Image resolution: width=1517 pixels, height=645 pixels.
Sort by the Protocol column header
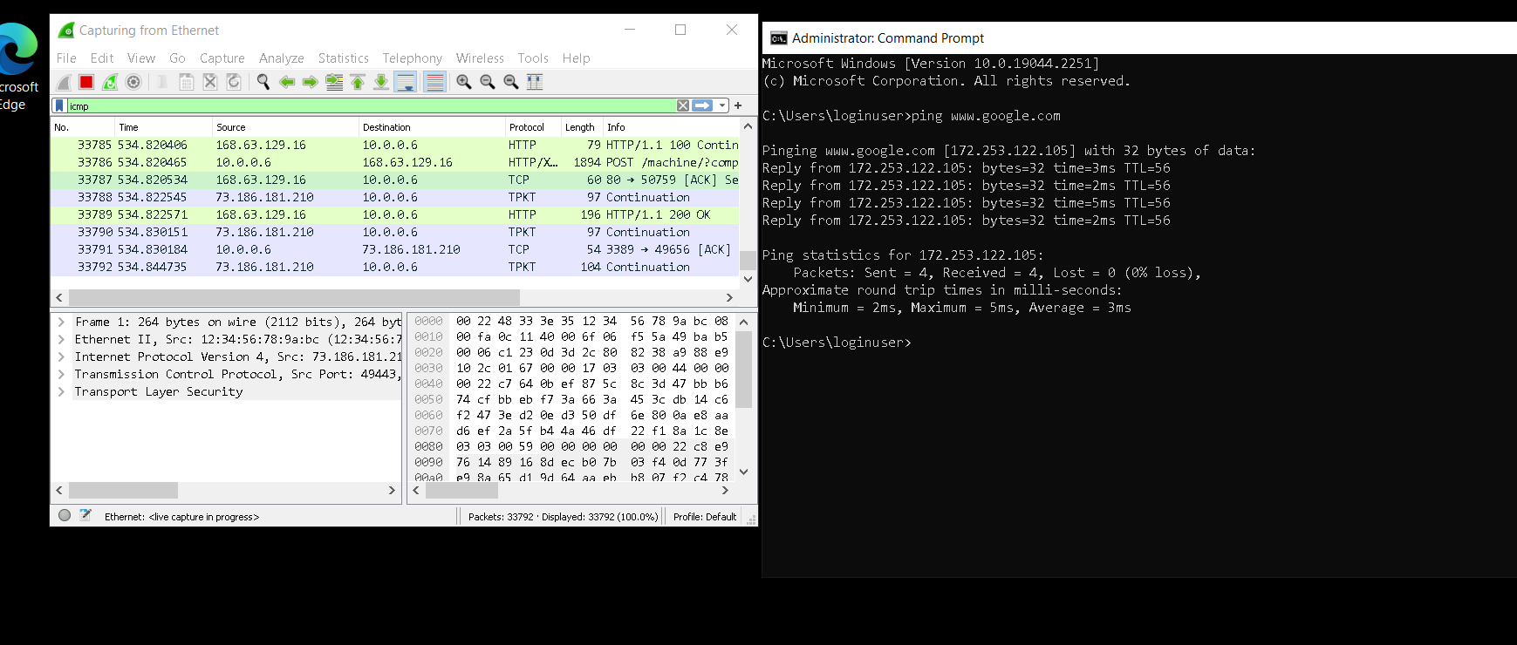pos(533,127)
